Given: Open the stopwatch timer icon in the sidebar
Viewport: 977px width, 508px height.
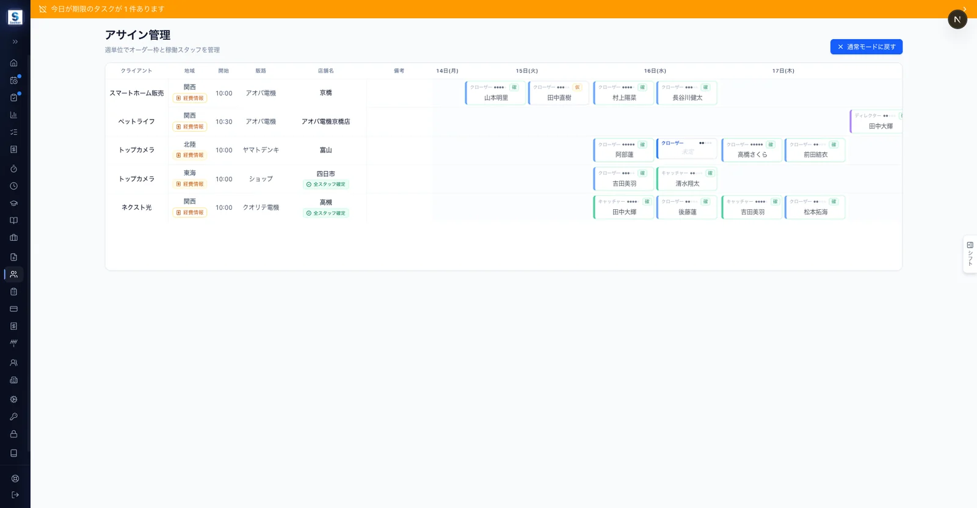Looking at the screenshot, I should click(x=13, y=169).
